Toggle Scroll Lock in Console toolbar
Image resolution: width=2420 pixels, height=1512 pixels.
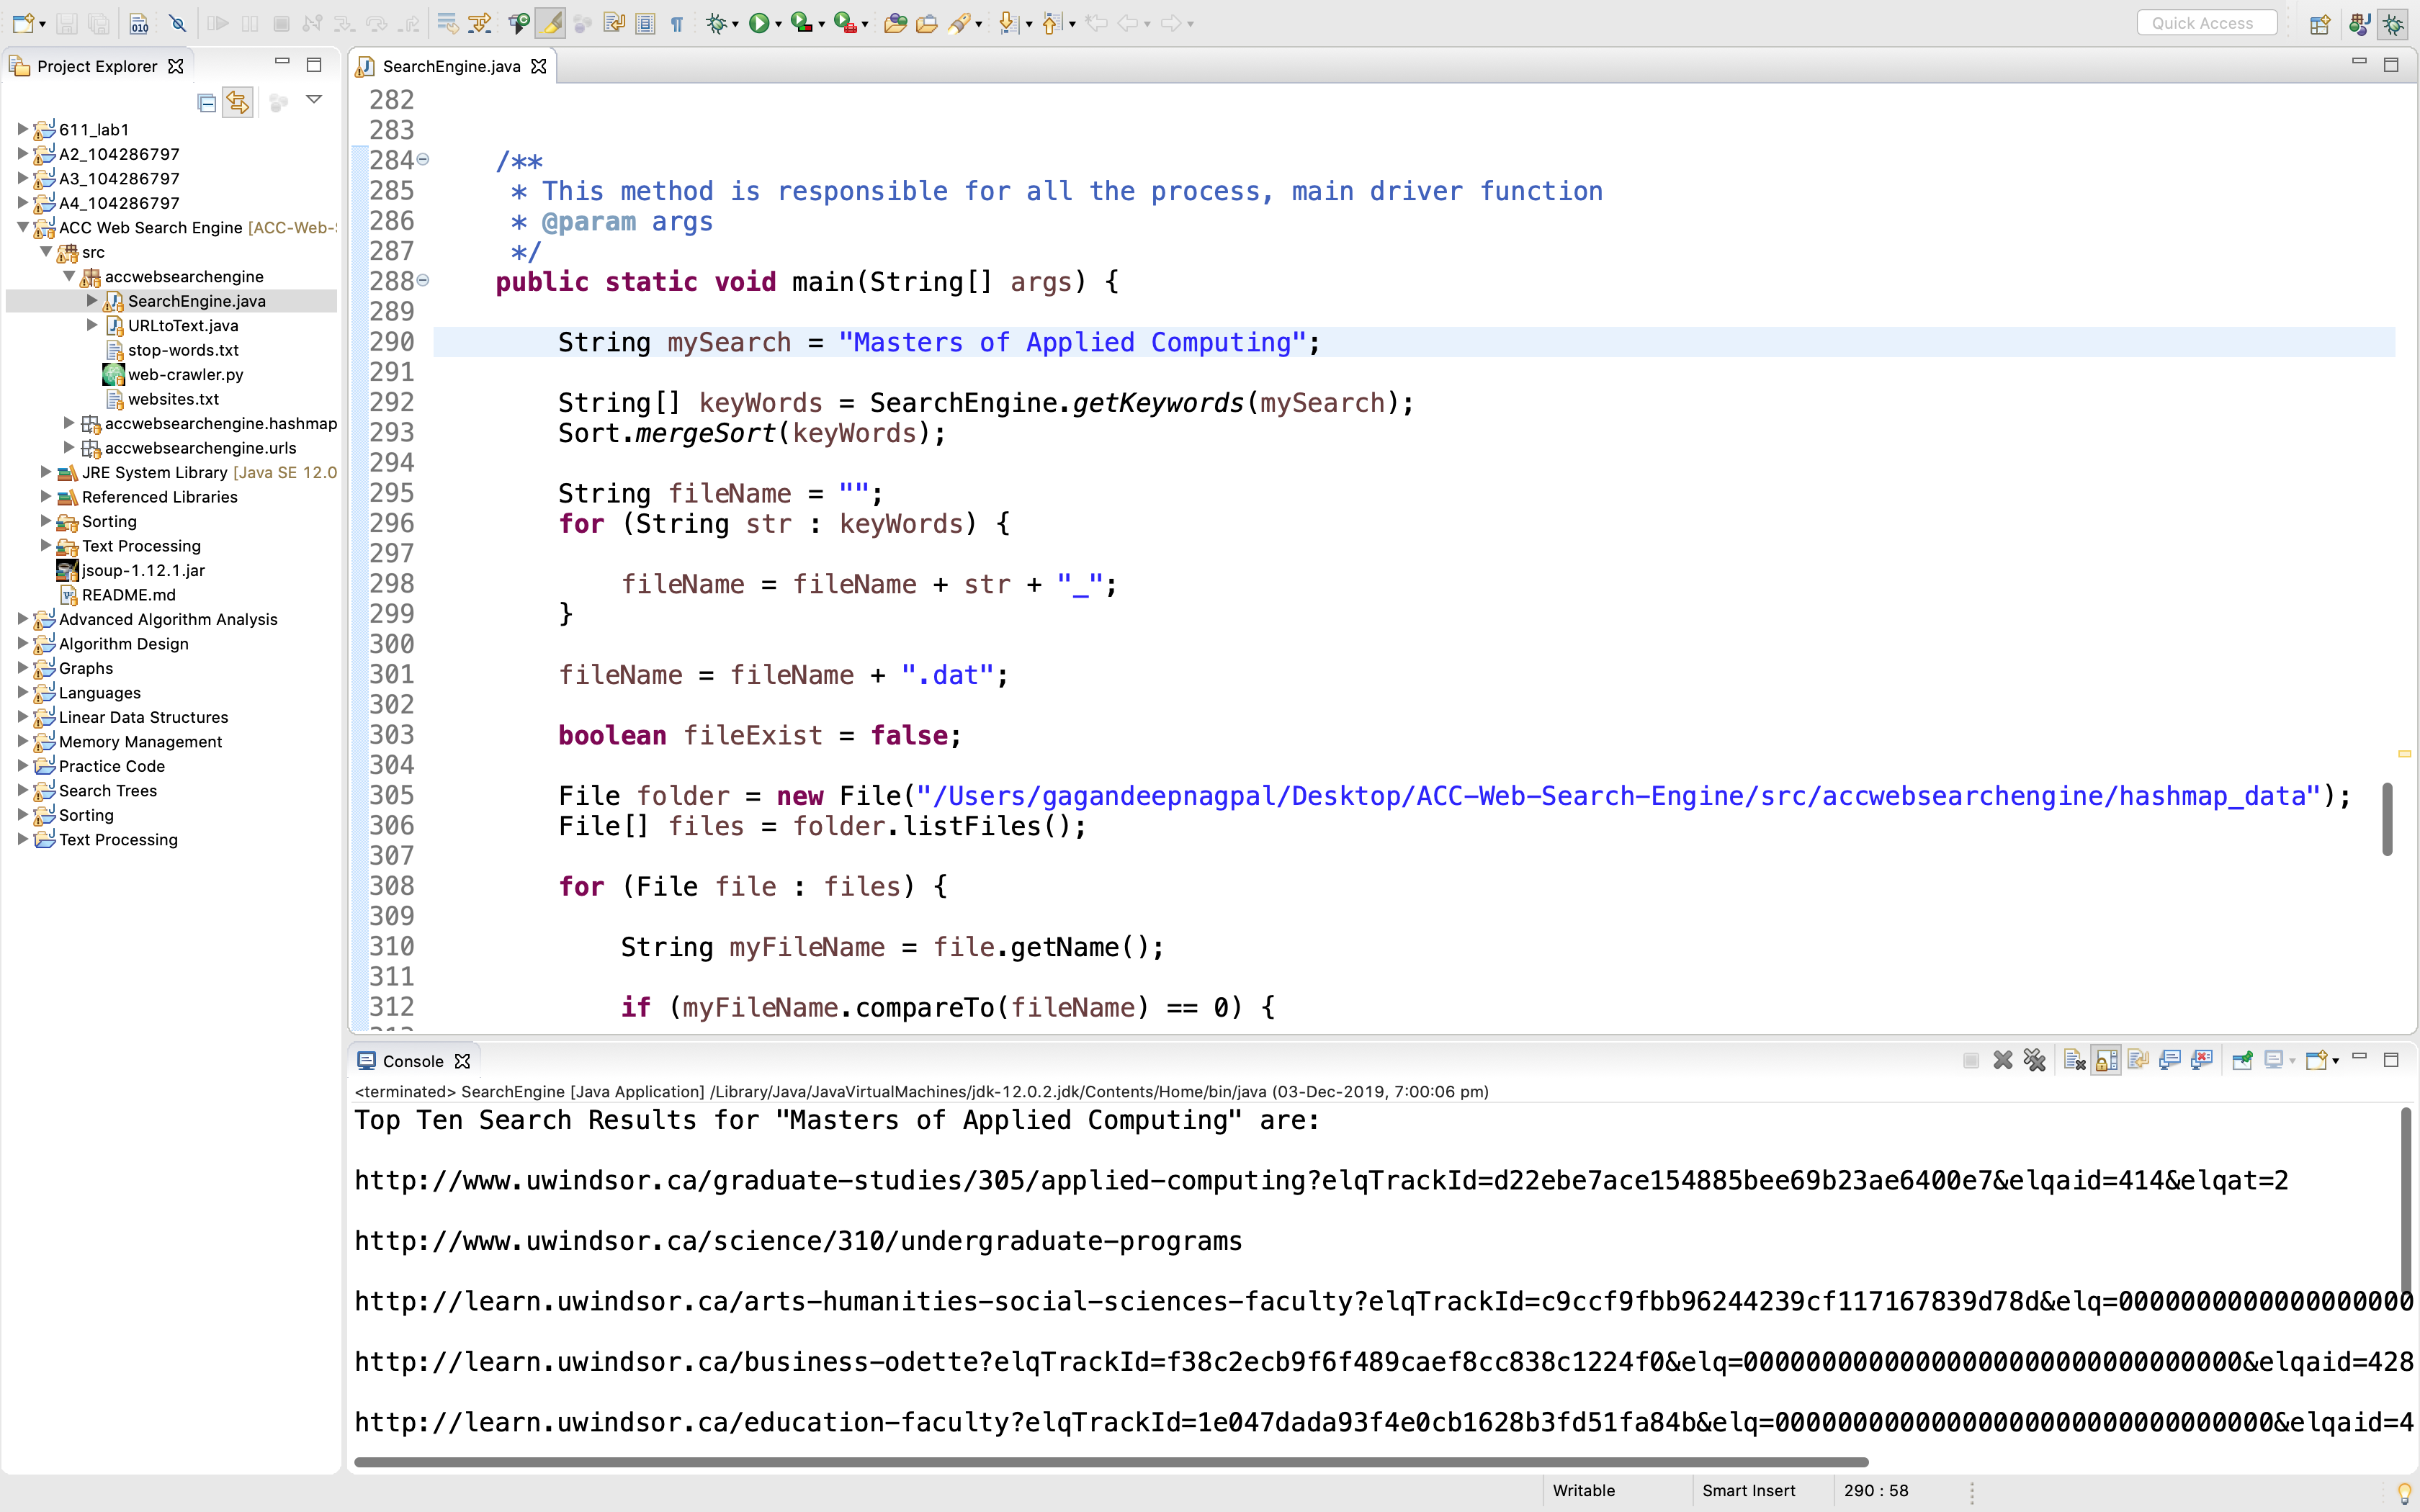coord(2106,1060)
